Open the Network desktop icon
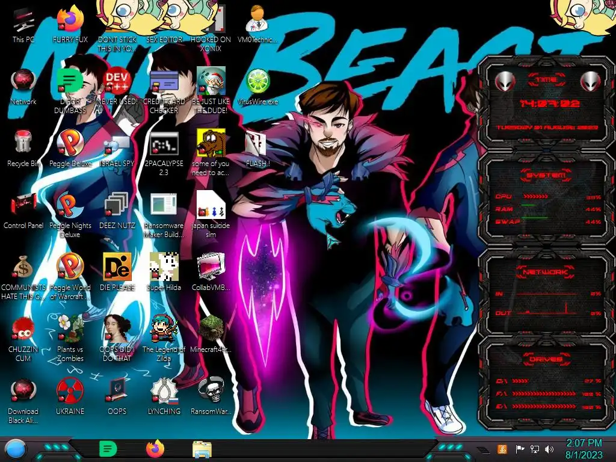616x462 pixels. click(x=23, y=87)
